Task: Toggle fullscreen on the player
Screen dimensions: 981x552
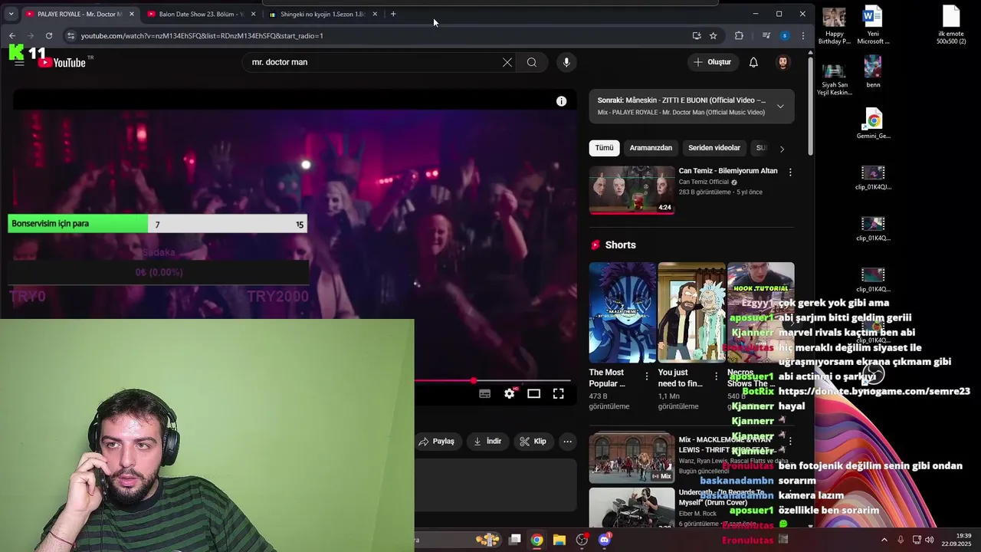Action: pyautogui.click(x=559, y=393)
